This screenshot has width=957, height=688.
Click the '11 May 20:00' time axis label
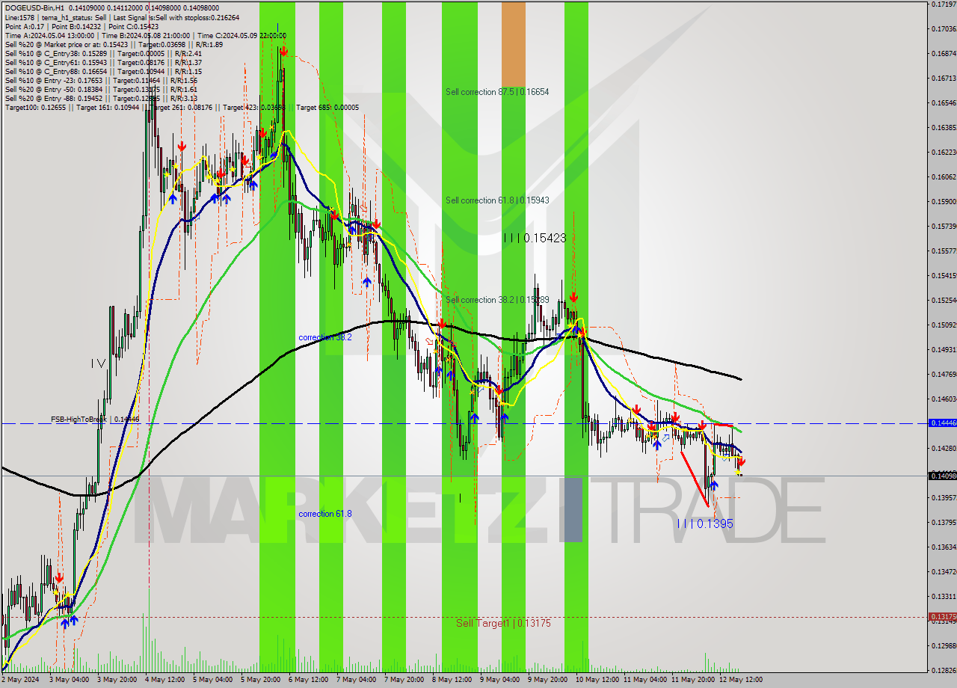(x=692, y=680)
